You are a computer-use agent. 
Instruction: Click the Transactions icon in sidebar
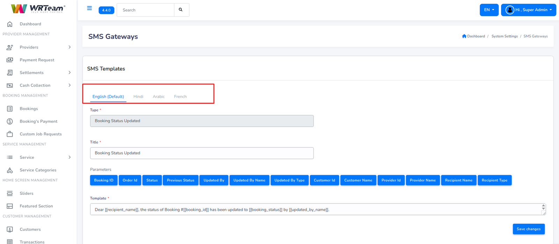[10, 242]
